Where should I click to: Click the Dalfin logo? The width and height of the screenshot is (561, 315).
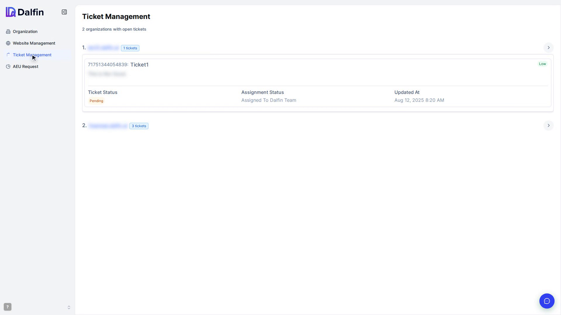pyautogui.click(x=25, y=12)
